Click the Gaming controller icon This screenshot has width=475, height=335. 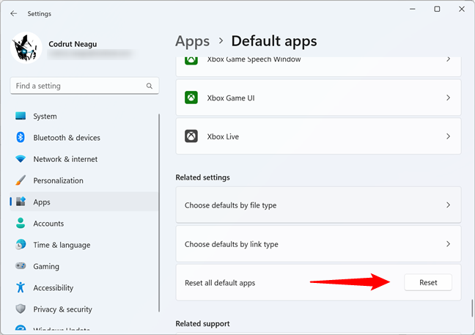coord(21,267)
